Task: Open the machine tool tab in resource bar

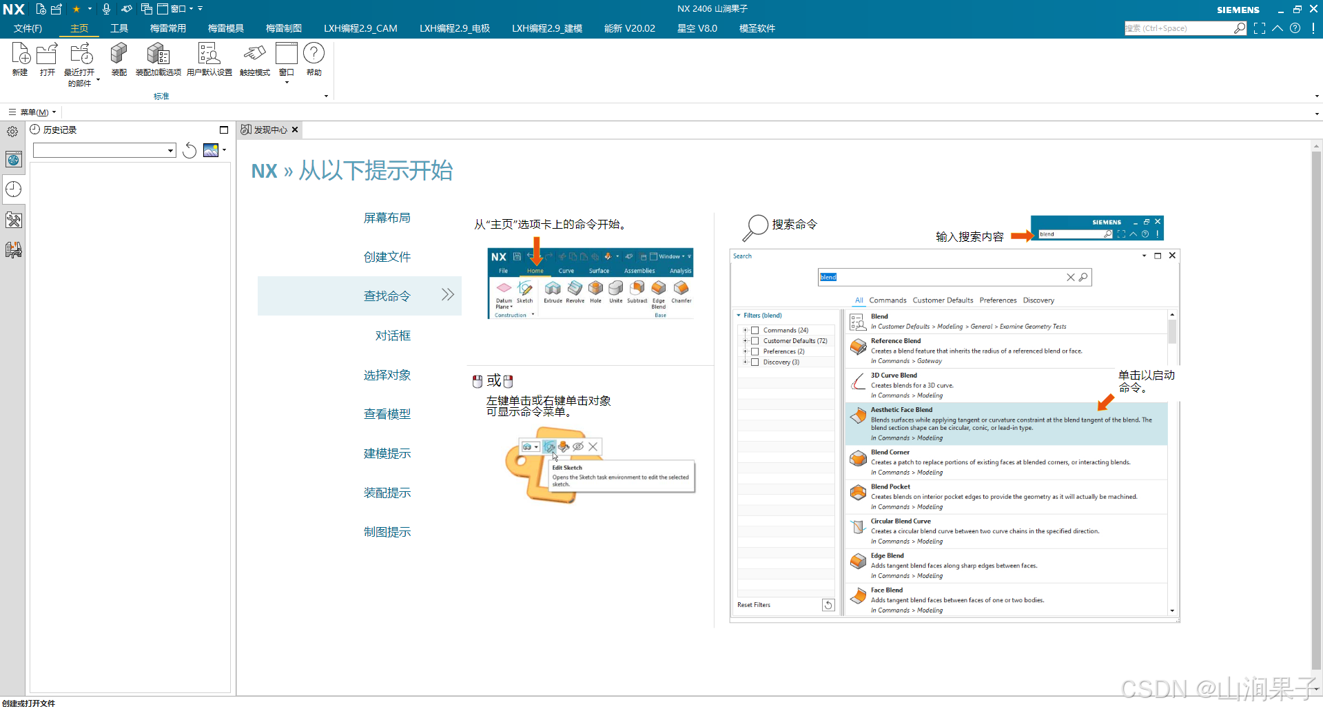Action: coord(13,250)
